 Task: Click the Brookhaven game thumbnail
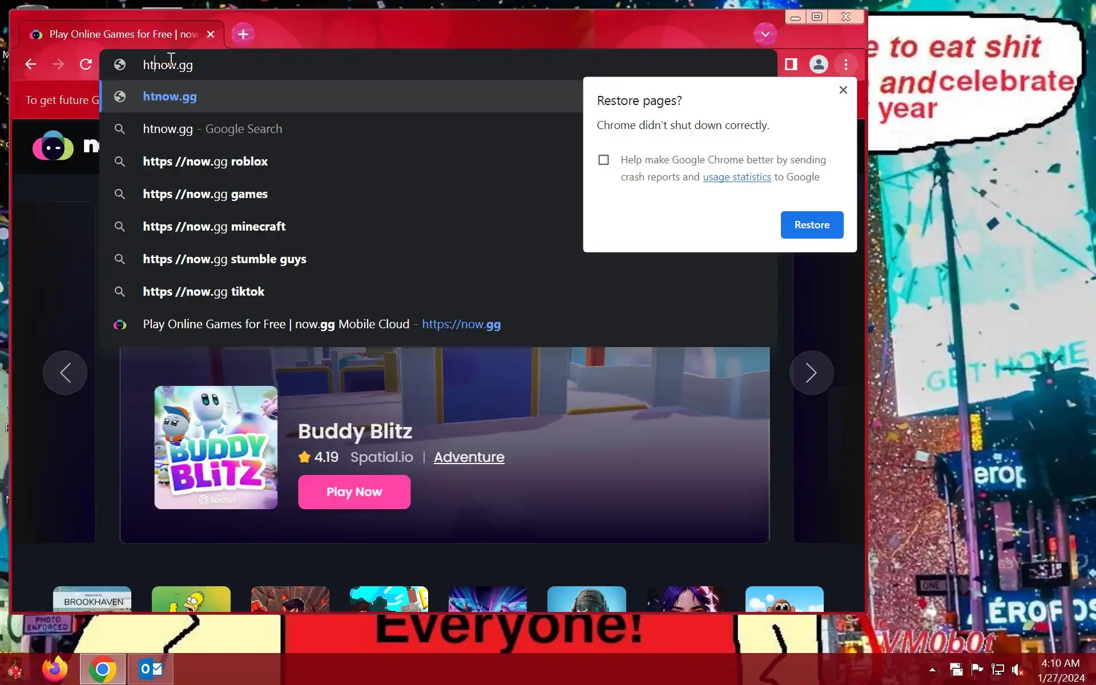point(92,599)
